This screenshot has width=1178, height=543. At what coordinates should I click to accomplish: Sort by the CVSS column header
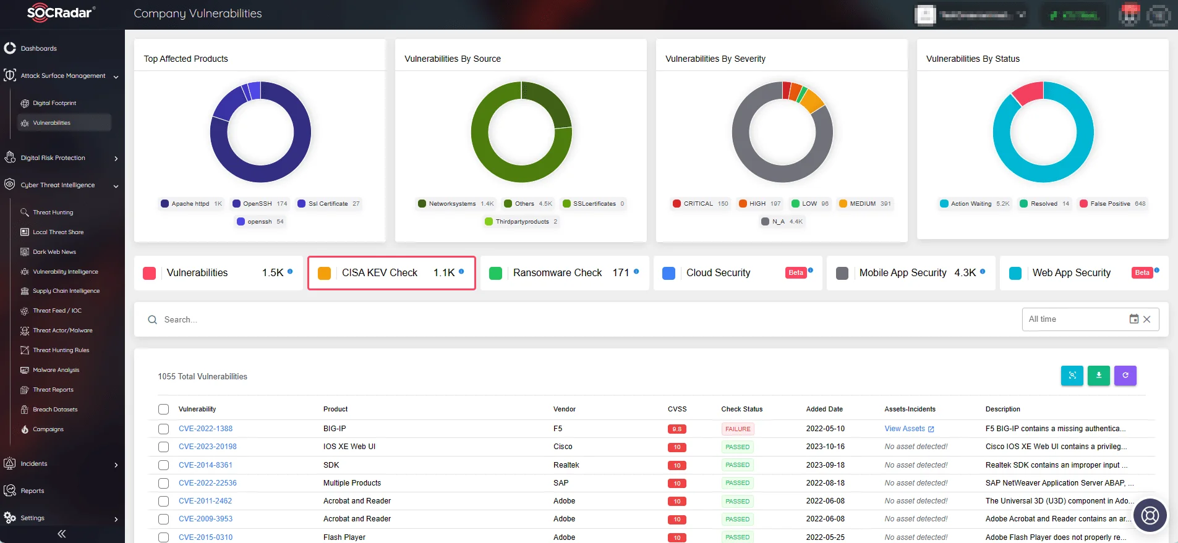tap(677, 409)
